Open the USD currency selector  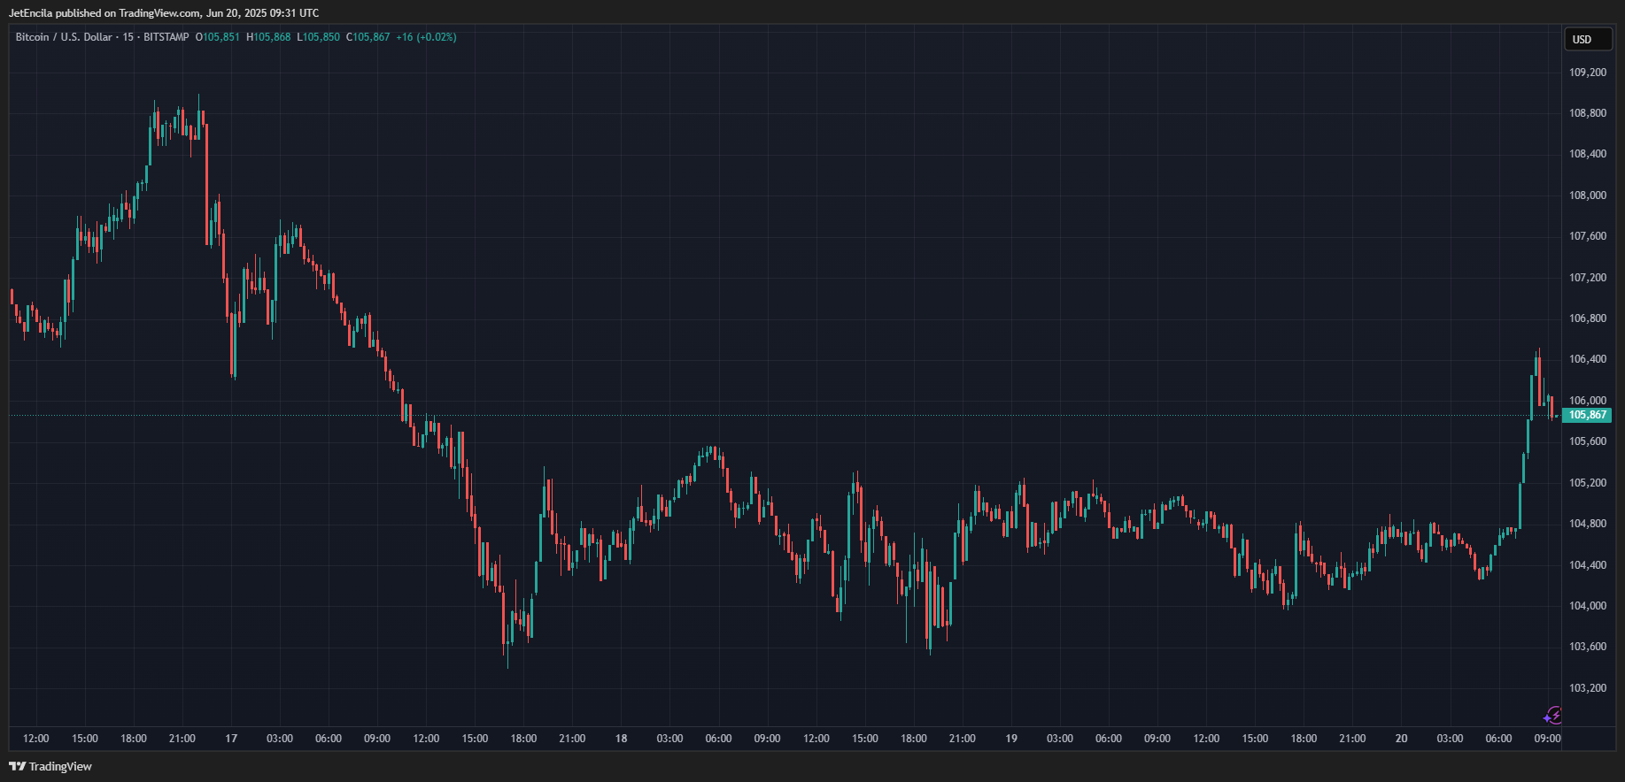point(1587,40)
